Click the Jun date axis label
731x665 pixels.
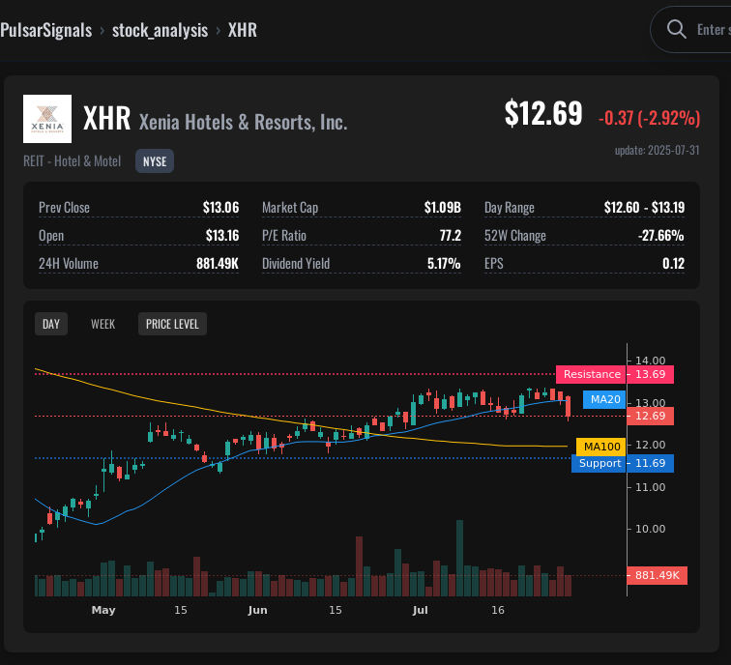(258, 610)
